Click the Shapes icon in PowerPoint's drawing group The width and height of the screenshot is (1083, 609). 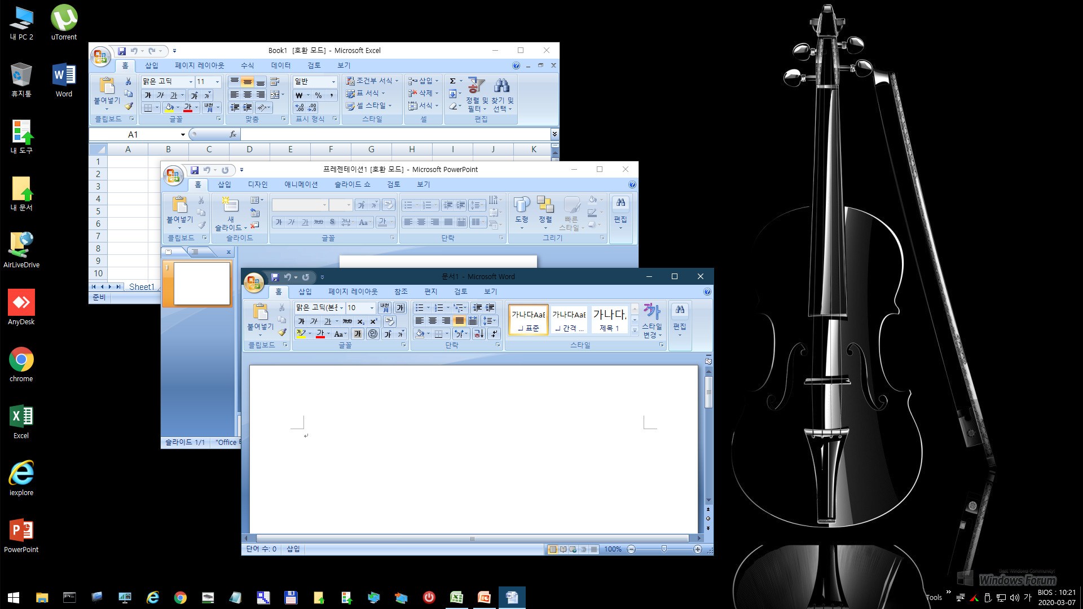click(x=522, y=205)
